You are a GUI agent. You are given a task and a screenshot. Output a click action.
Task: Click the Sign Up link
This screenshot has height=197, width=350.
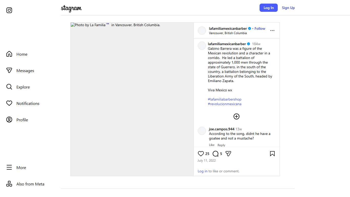288,8
